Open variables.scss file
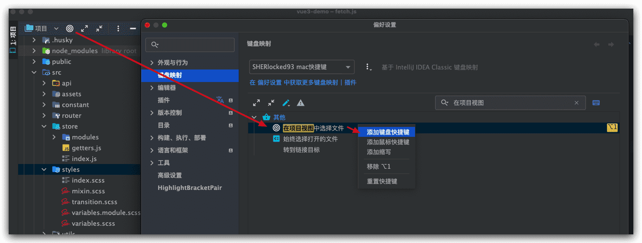642x243 pixels. click(x=93, y=224)
